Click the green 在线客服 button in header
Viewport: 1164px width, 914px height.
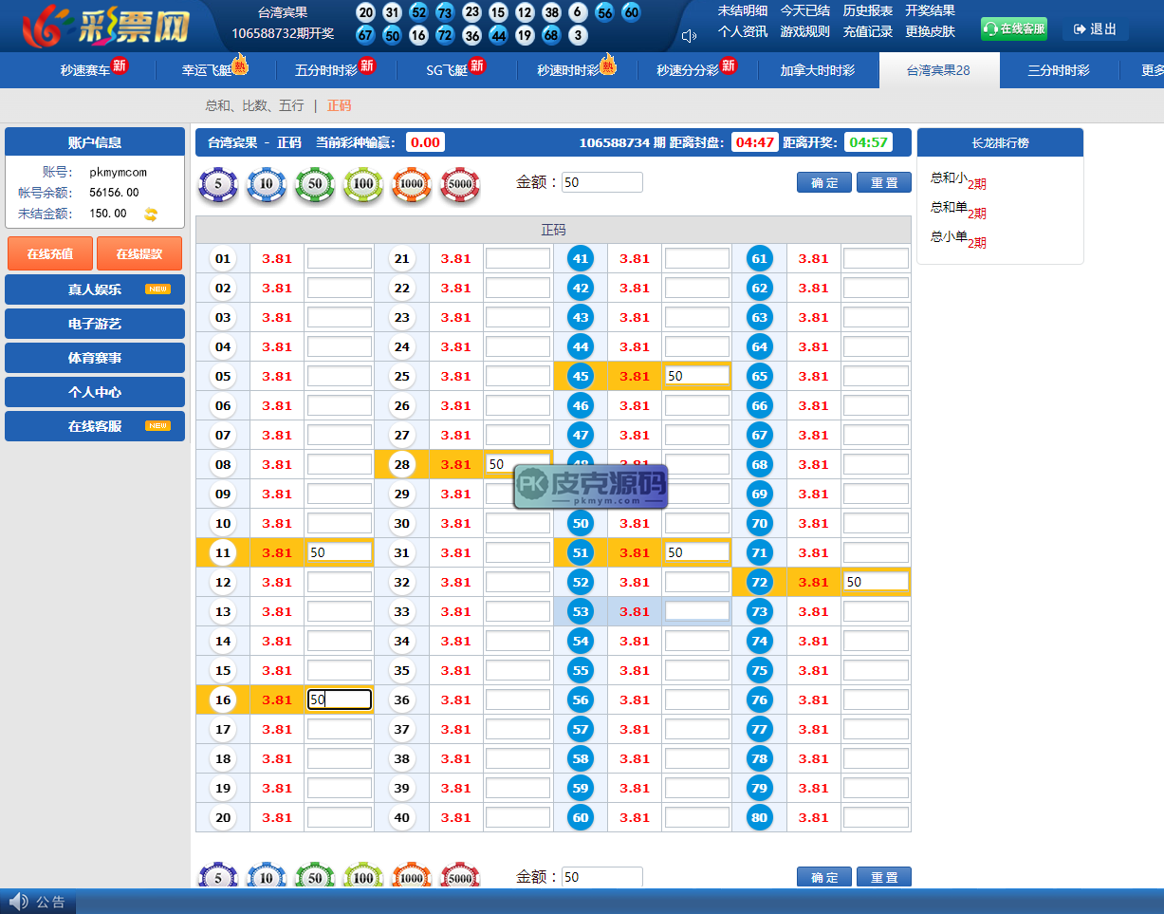[x=1013, y=29]
